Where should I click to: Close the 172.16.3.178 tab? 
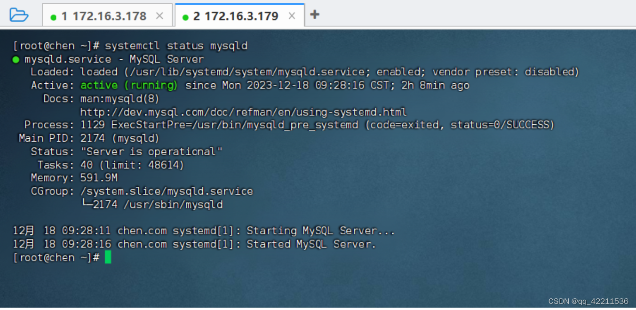(159, 16)
